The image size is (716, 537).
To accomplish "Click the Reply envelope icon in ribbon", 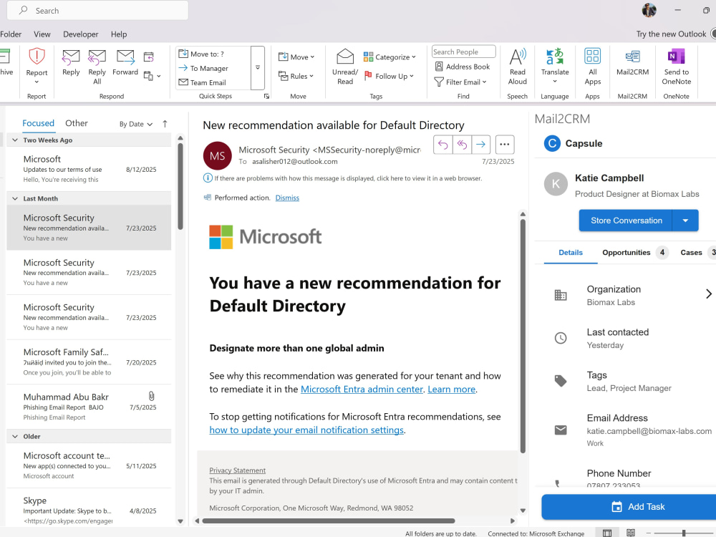I will click(71, 57).
